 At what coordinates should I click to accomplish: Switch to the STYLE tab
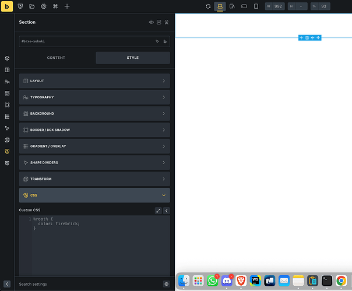coord(133,58)
